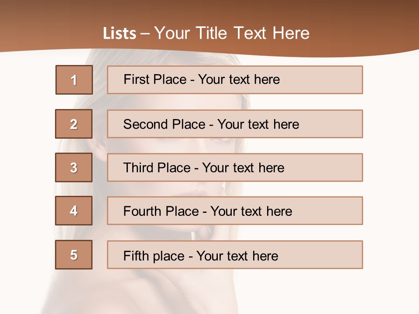Click "Your text here" in the First Place row

239,79
